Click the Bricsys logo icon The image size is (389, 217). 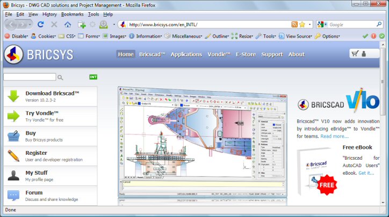(13, 55)
